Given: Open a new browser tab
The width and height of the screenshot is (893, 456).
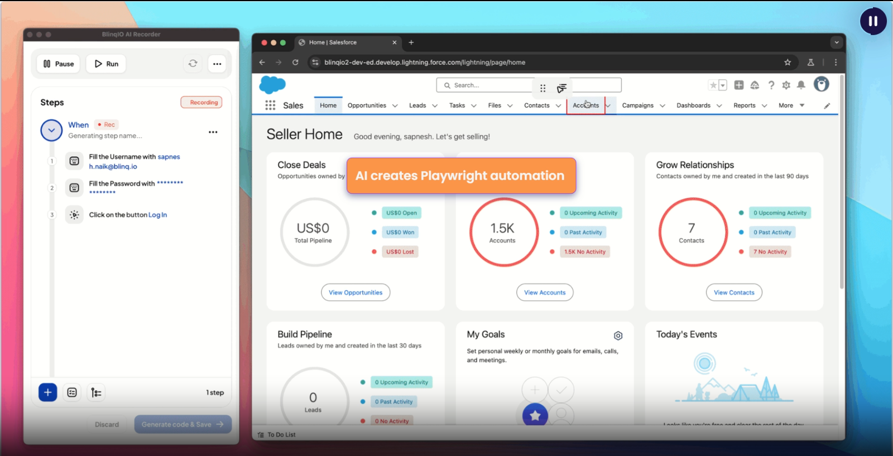Looking at the screenshot, I should click(411, 42).
